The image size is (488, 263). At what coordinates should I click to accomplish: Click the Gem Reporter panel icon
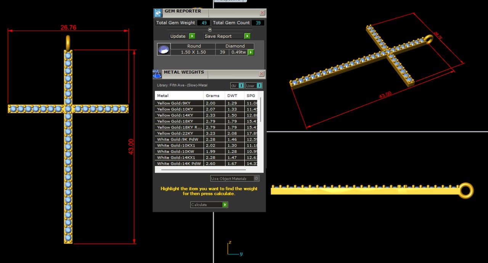tap(158, 13)
